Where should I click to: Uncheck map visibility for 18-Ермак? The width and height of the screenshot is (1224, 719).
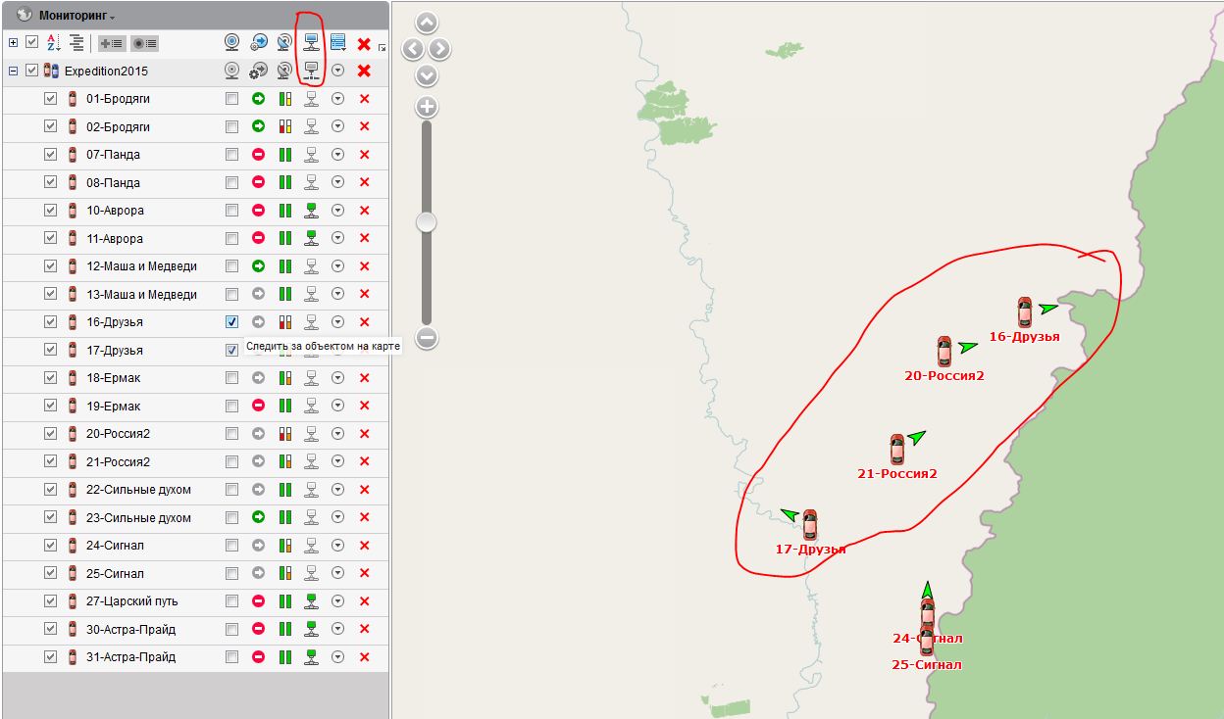tap(51, 378)
